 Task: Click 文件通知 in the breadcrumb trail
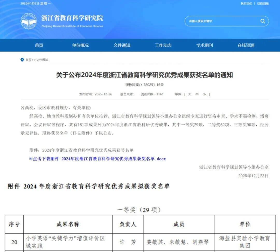tap(42, 60)
